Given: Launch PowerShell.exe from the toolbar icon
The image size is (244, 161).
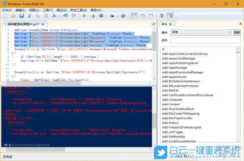Looking at the screenshot, I should coord(123,16).
